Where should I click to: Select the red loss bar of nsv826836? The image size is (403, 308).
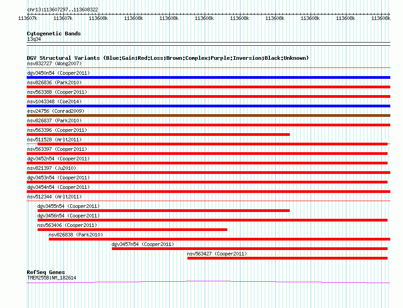[x=208, y=87]
